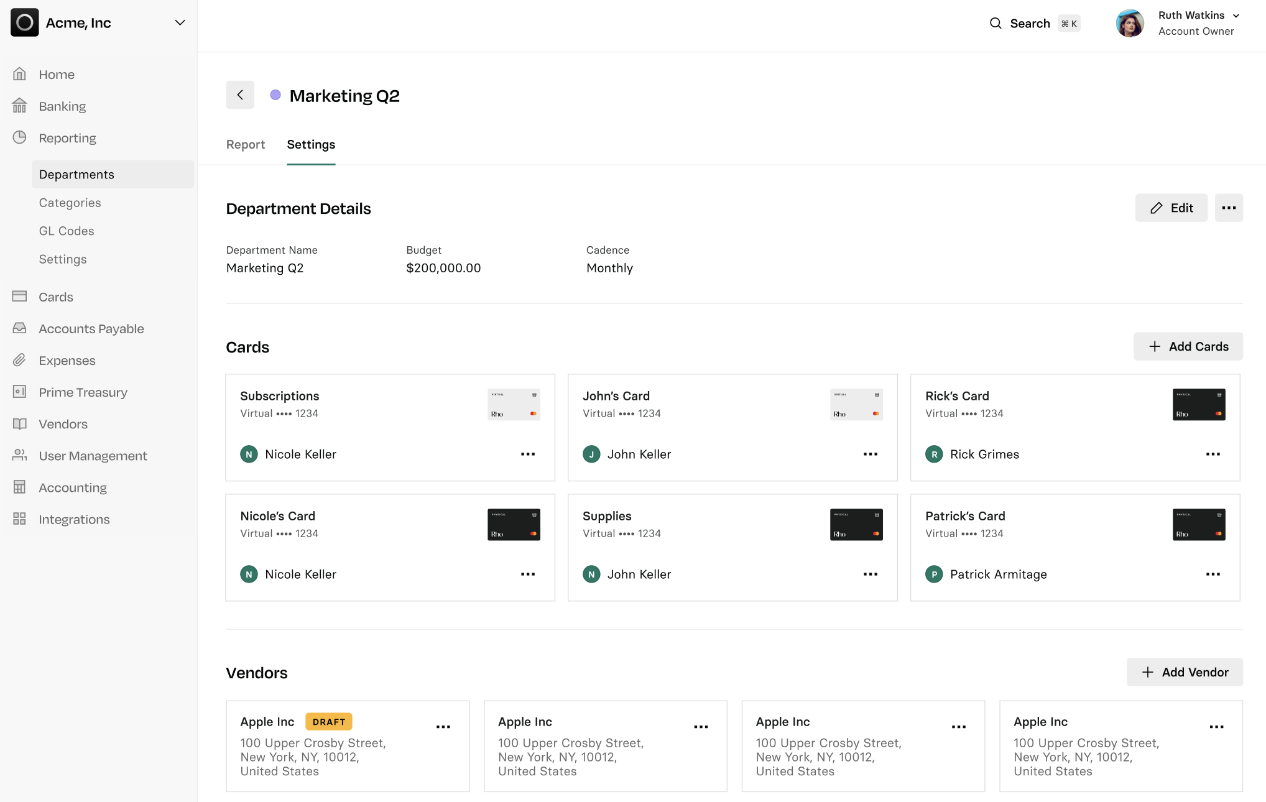
Task: Select Categories under Reporting
Action: click(70, 203)
